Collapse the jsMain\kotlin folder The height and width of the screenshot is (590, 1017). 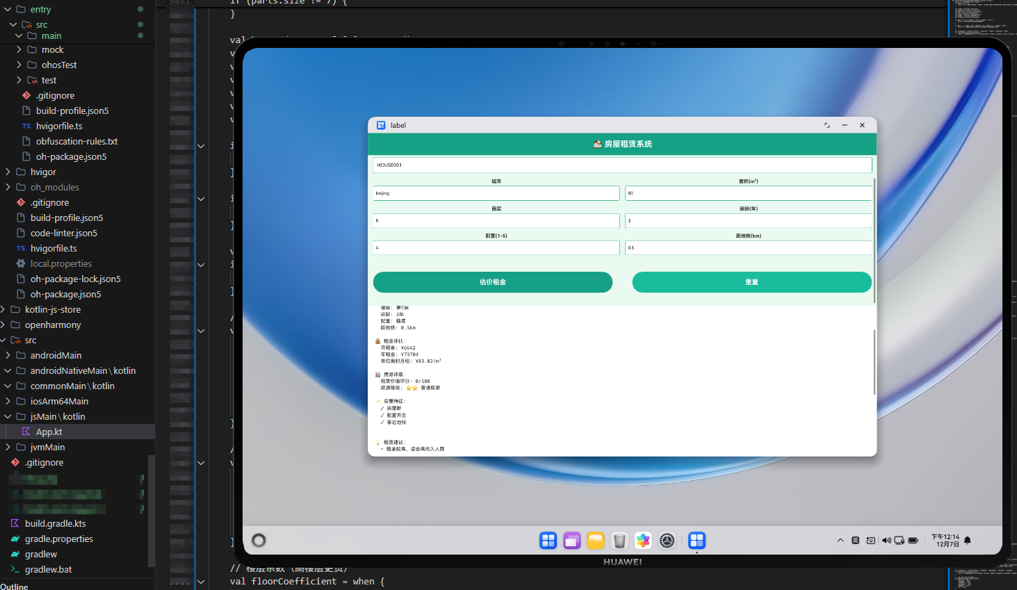(8, 416)
